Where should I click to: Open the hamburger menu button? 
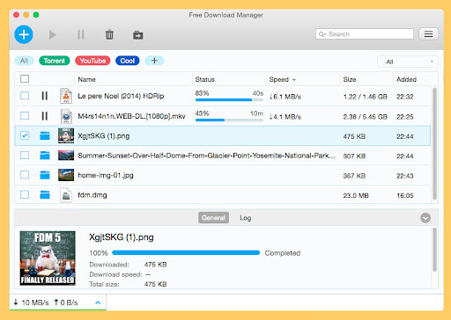[x=428, y=34]
